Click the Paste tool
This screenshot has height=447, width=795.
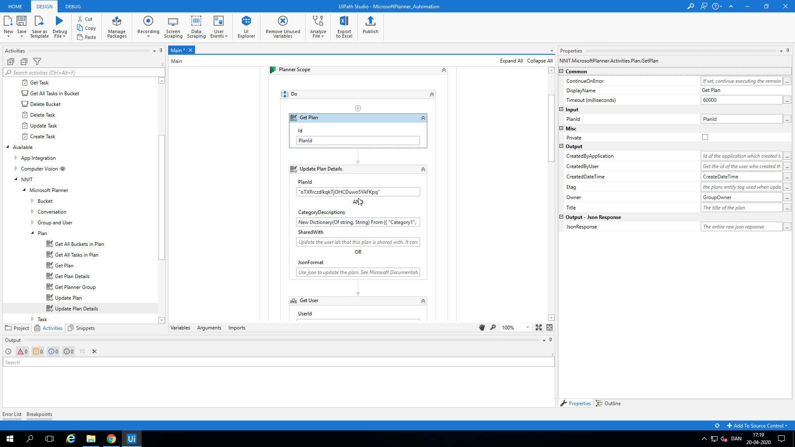(87, 37)
